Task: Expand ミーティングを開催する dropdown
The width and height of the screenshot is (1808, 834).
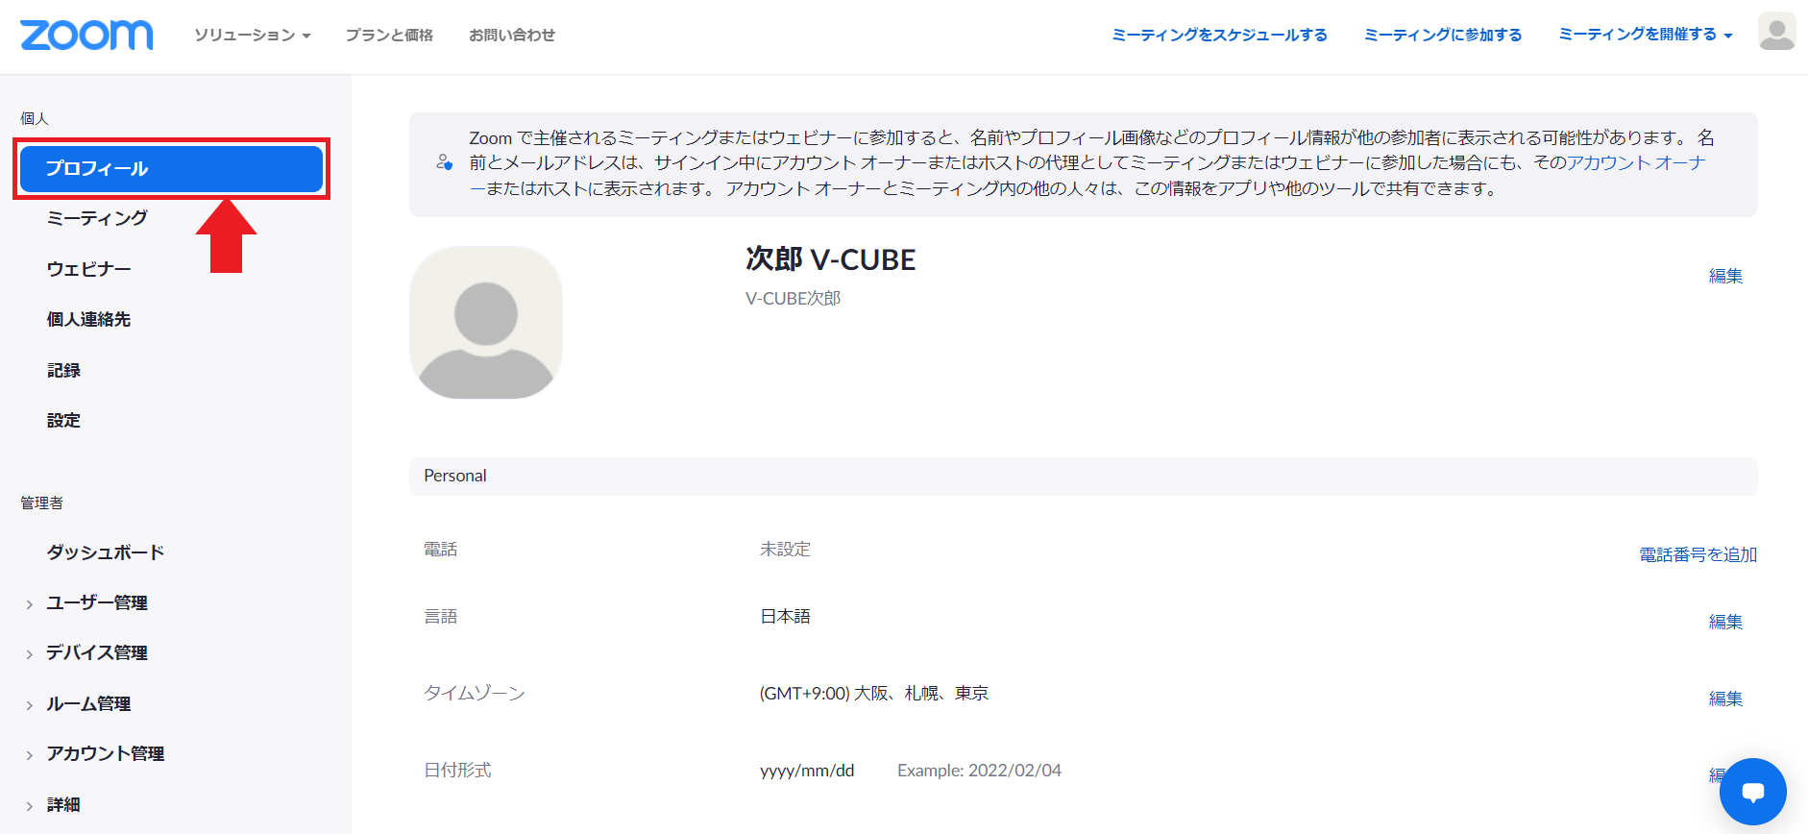Action: tap(1645, 35)
